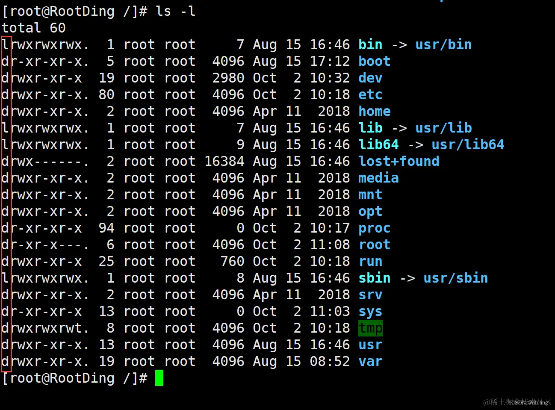Click the 'root' directory name in the listing
Image resolution: width=555 pixels, height=410 pixels.
[374, 245]
